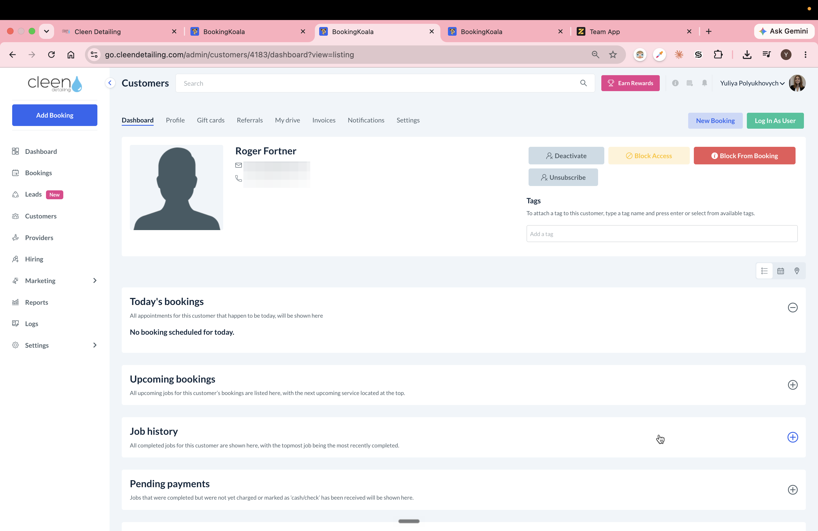The image size is (818, 531).
Task: Click the Earn Rewards button
Action: (x=630, y=83)
